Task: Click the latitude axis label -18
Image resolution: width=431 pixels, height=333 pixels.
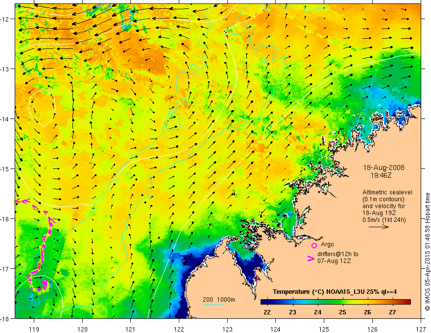Action: 5,318
